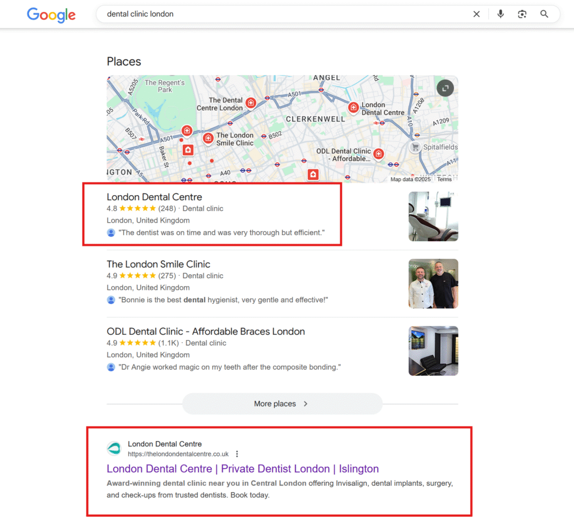Open the three-dot menu beside thelondondentalcentre.co.uk
The image size is (574, 517).
237,454
